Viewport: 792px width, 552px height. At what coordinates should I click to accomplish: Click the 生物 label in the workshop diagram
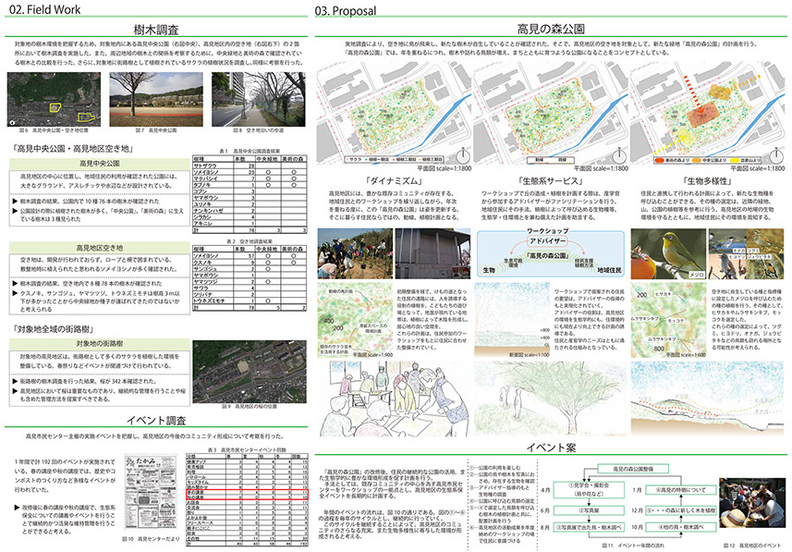coord(489,270)
